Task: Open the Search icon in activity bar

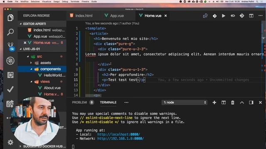Action: pos(10,32)
